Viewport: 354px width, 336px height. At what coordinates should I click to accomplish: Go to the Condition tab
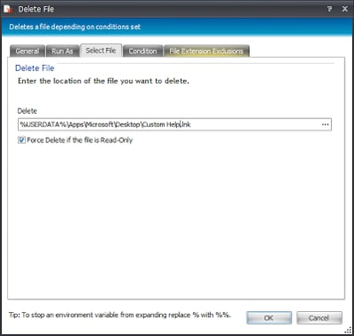[x=142, y=51]
